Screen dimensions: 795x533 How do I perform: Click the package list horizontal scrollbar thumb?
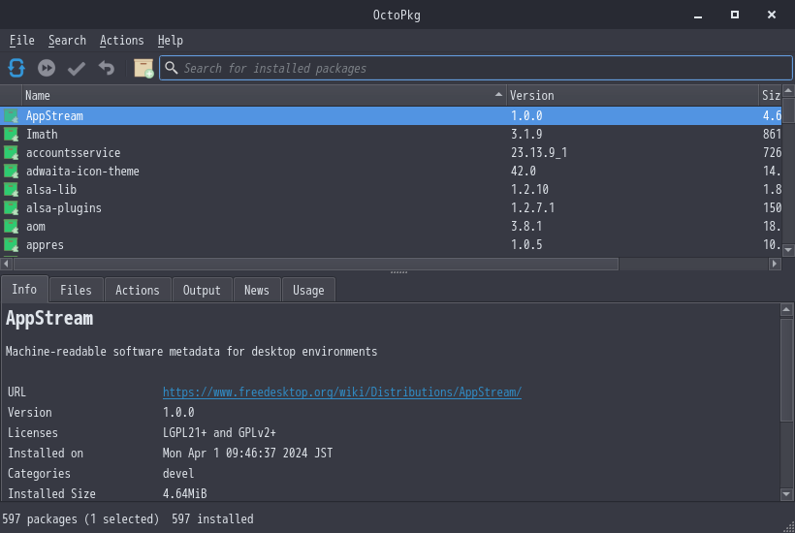coord(315,264)
